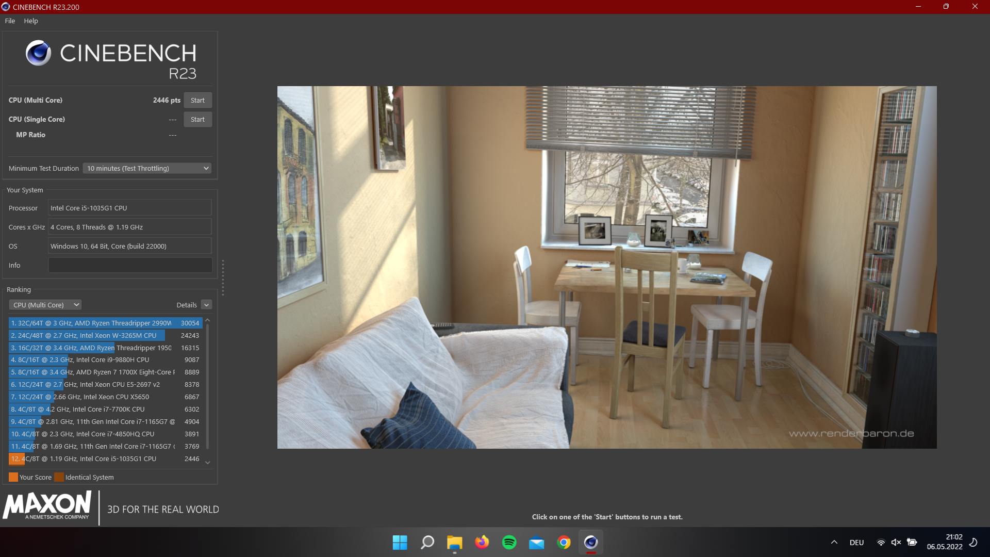Image resolution: width=990 pixels, height=557 pixels.
Task: Click the OS field Windows 10 64 Bit
Action: 130,246
